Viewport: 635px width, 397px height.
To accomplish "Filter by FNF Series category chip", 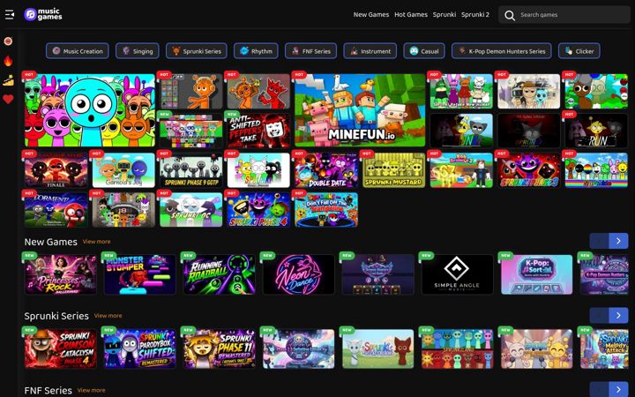I will [x=310, y=51].
